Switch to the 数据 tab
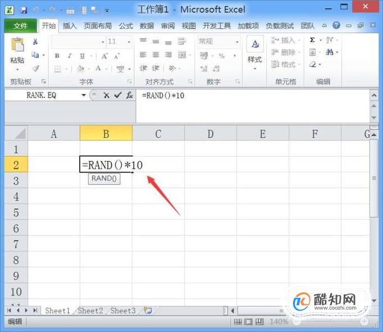Image resolution: width=383 pixels, height=332 pixels. point(147,26)
